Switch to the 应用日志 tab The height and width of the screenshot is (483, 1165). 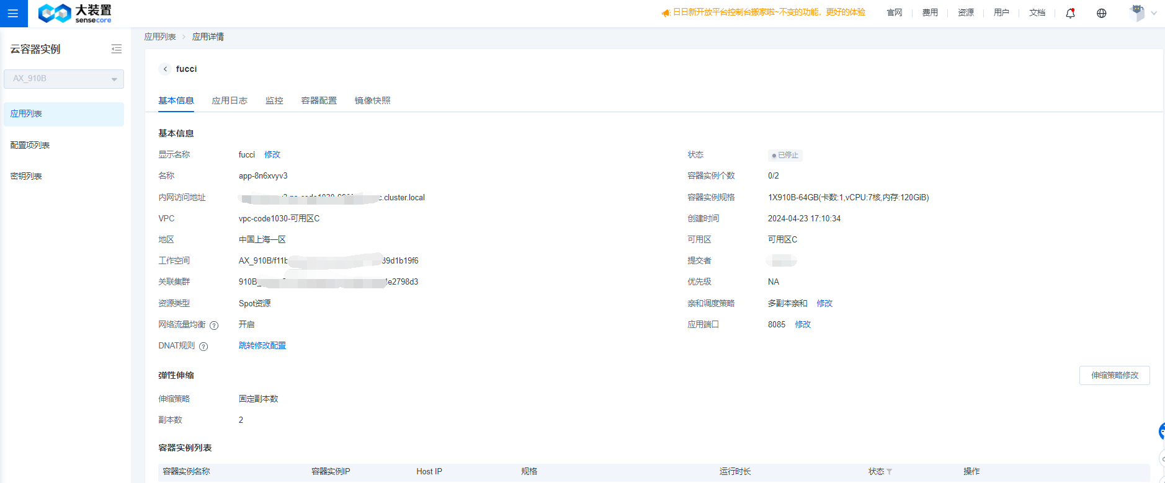click(x=230, y=100)
